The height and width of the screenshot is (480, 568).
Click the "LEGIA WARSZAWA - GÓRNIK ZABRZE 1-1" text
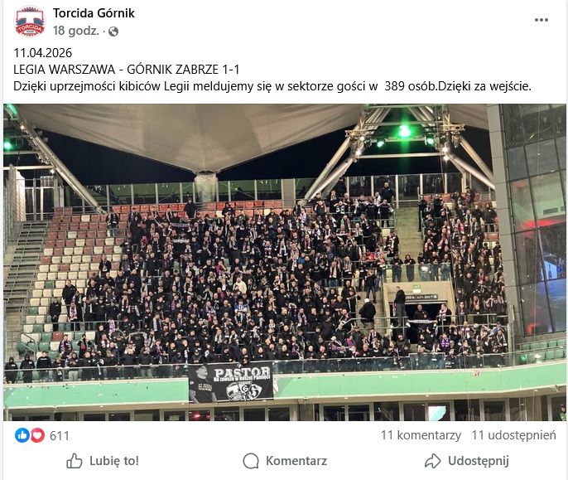[127, 69]
